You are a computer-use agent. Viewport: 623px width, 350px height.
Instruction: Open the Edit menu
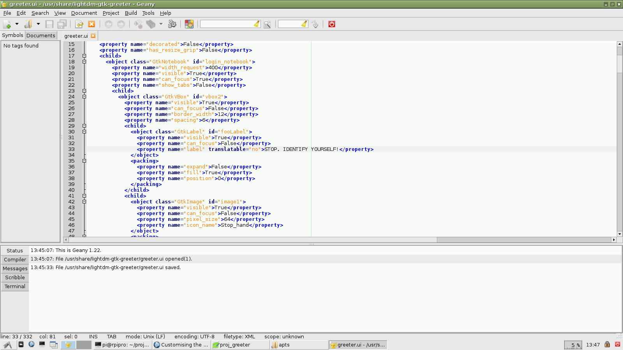click(x=21, y=13)
